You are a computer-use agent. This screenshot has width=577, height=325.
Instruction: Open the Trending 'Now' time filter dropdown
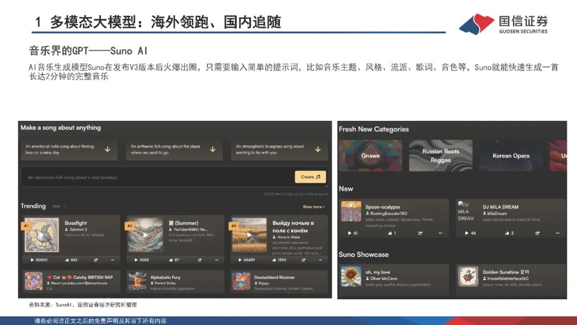click(x=59, y=206)
